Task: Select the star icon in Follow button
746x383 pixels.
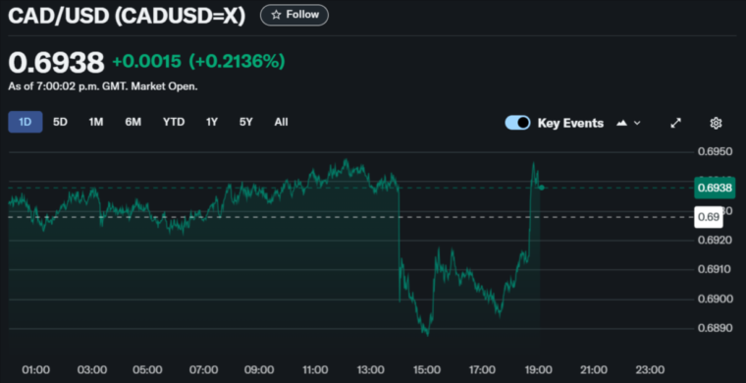Action: click(x=276, y=16)
